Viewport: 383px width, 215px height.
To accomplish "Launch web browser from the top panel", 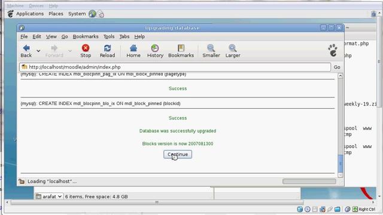I will click(x=92, y=14).
